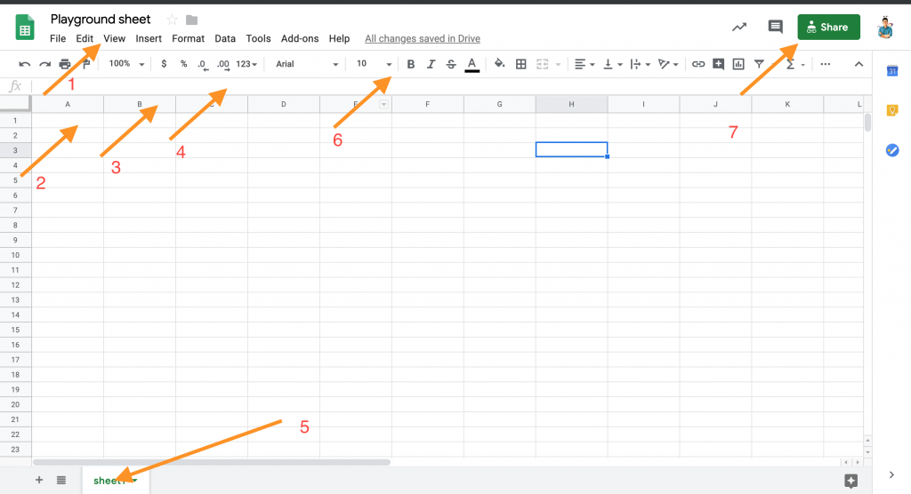Open activity dashboard trend icon
This screenshot has width=911, height=494.
739,27
